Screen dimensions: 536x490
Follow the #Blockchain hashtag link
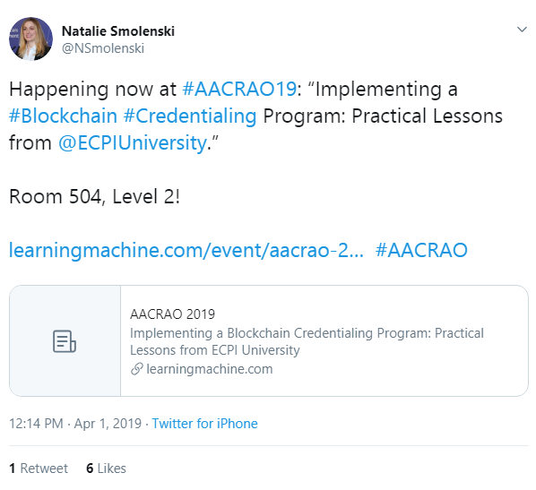click(63, 116)
